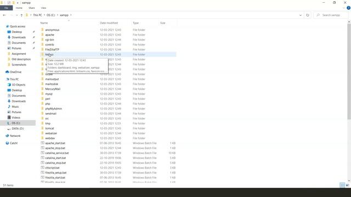Open Quick access in navigation pane

[x=18, y=26]
